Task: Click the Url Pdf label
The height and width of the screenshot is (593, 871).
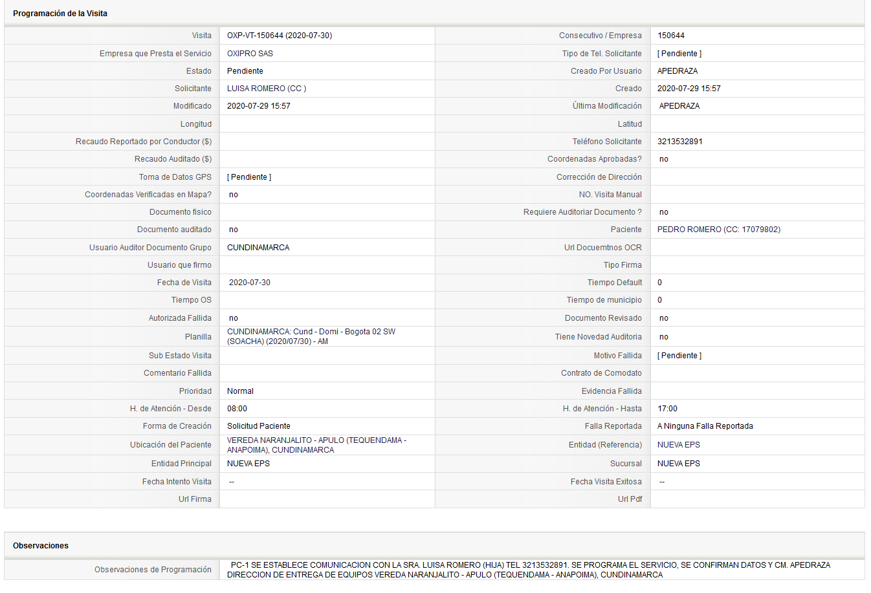Action: [630, 499]
